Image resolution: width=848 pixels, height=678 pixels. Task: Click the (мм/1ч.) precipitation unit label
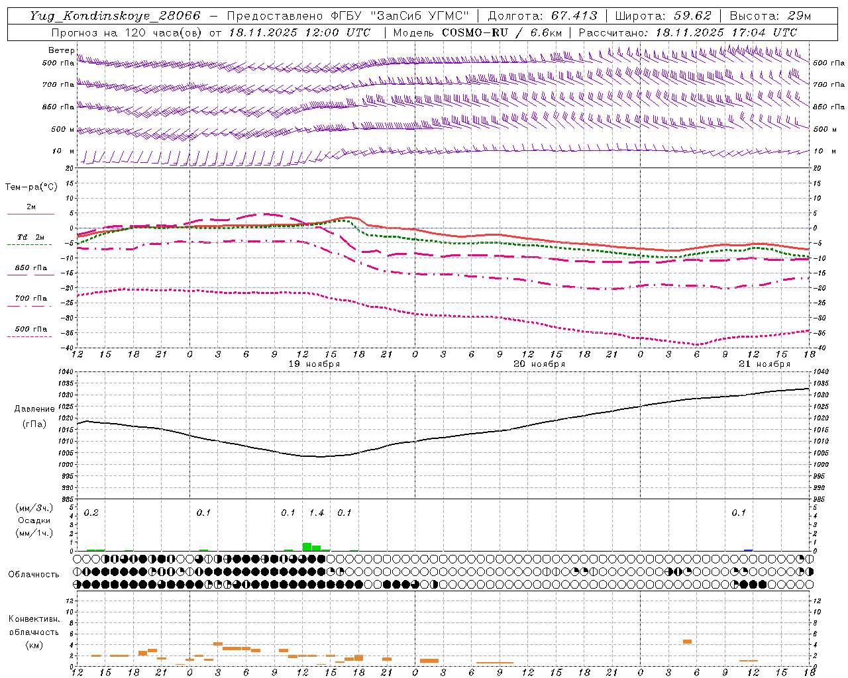pos(34,533)
